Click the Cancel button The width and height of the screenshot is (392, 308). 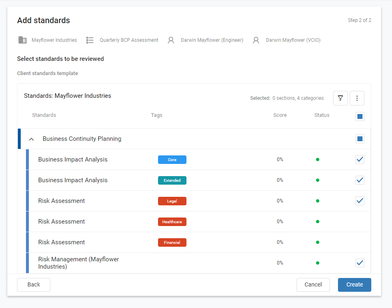[313, 285]
